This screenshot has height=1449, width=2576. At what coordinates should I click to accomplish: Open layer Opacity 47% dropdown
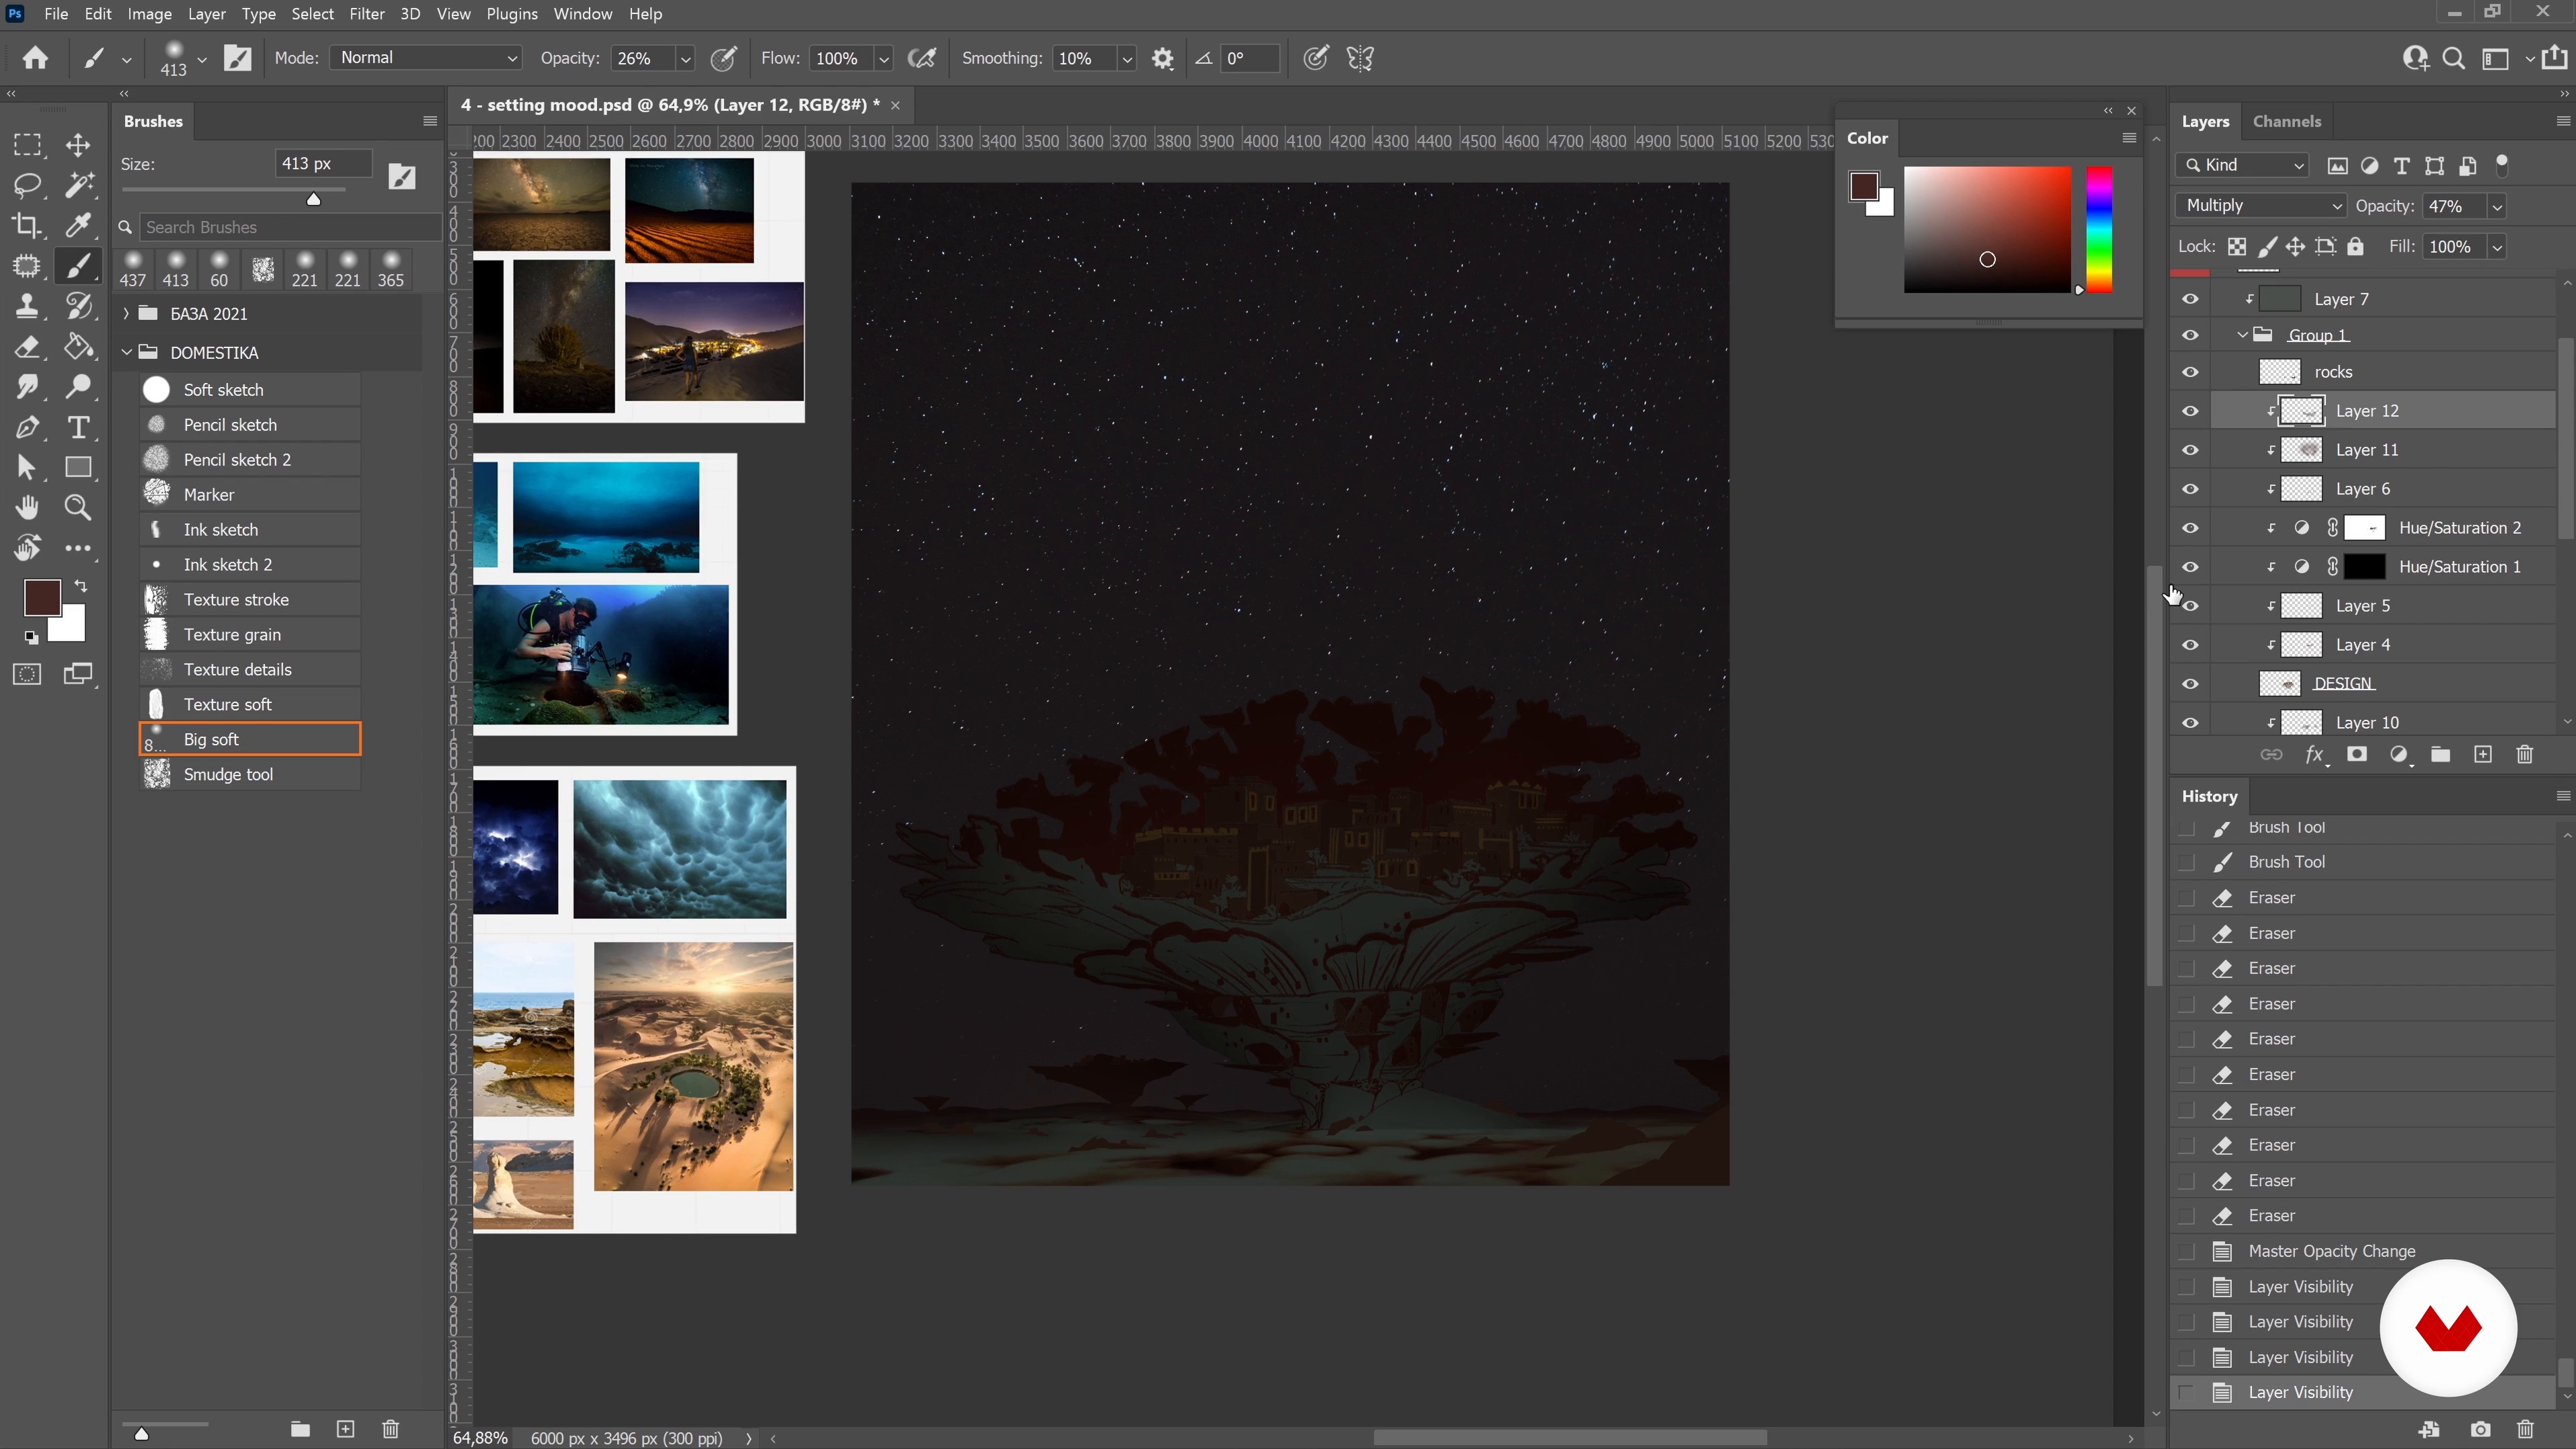pyautogui.click(x=2497, y=207)
